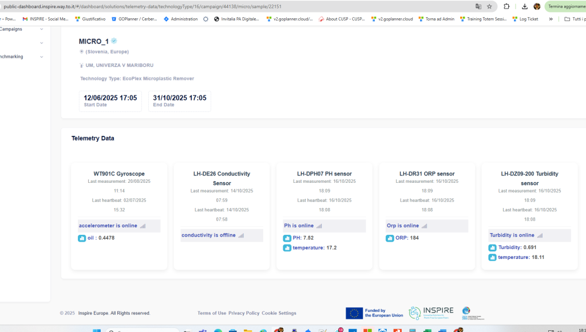Viewport: 586px width, 332px height.
Task: Click the chart icon next to ORP: 184
Action: [x=390, y=238]
